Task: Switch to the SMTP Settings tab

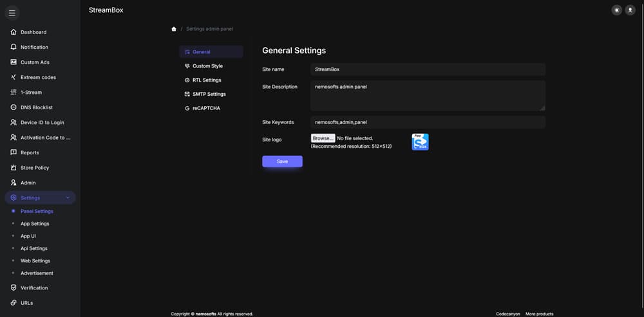Action: 209,94
